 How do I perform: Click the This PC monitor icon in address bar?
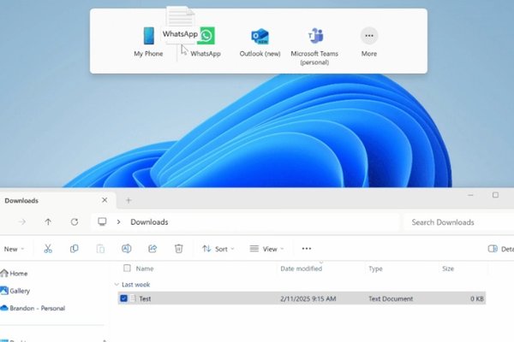[102, 222]
